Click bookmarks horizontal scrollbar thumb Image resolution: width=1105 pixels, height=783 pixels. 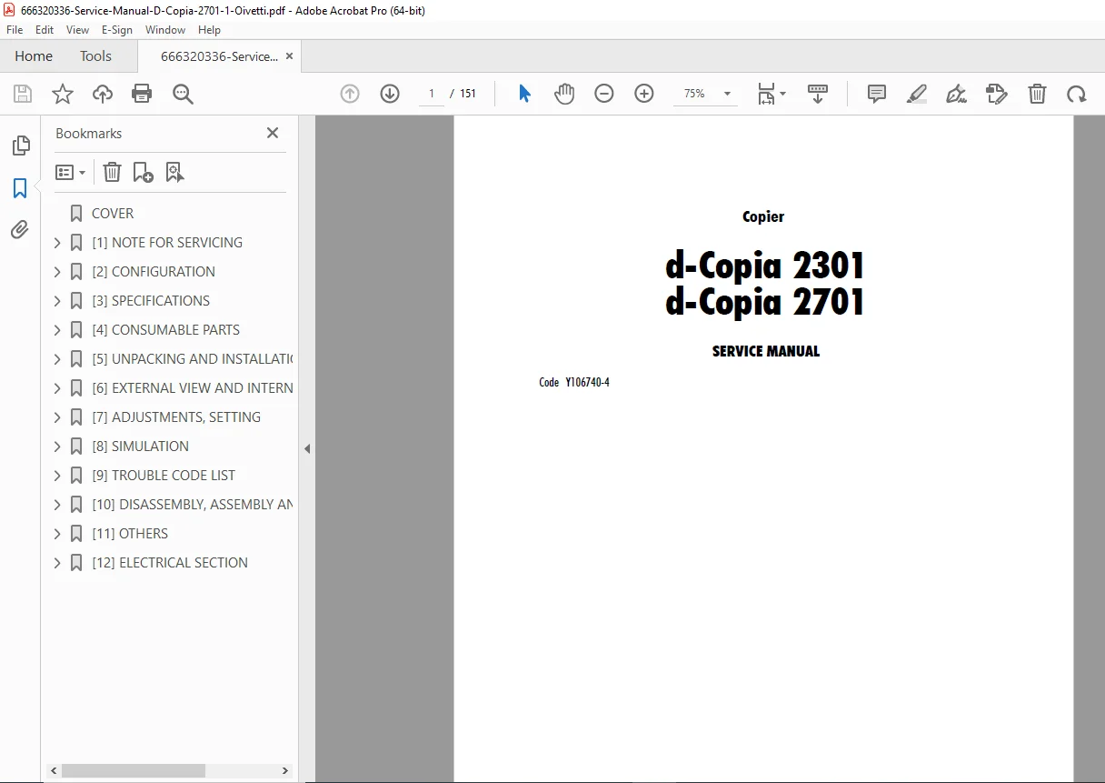[x=133, y=771]
